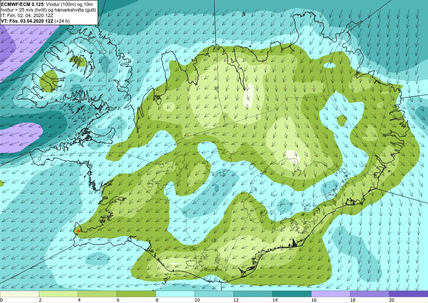This screenshot has width=428, height=303.
Task: Click the legend value label '16'
Action: pos(314,300)
